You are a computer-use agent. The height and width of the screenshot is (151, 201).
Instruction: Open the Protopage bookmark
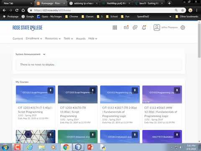tap(11, 16)
